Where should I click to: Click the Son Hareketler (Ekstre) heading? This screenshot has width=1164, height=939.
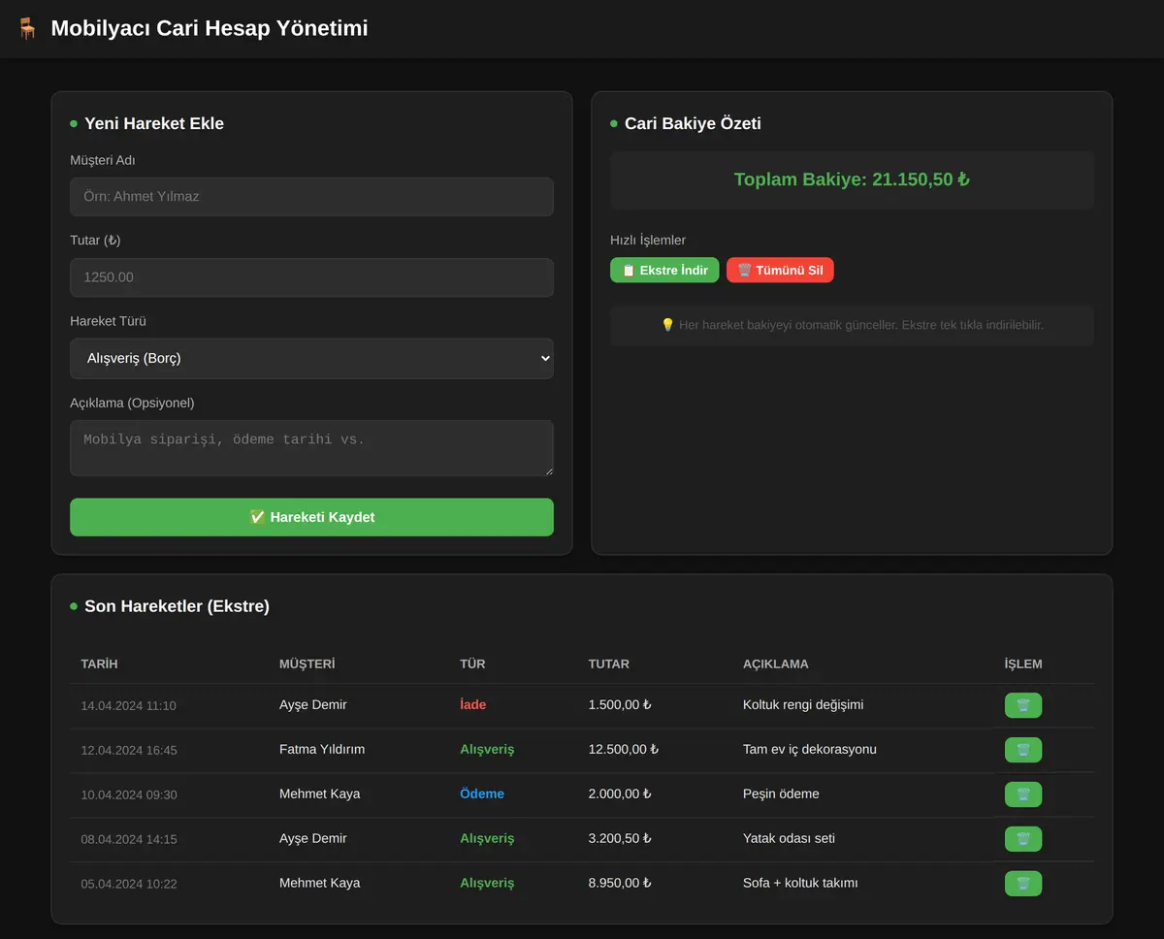click(177, 606)
